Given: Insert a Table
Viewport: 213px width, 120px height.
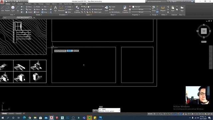Looking at the screenshot, I should pyautogui.click(x=68, y=12).
